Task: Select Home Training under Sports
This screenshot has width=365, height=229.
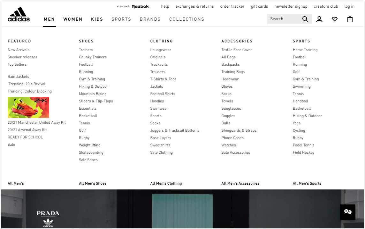Action: pyautogui.click(x=305, y=50)
